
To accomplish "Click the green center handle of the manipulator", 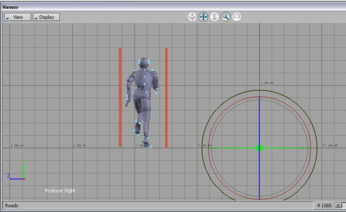I will 259,148.
